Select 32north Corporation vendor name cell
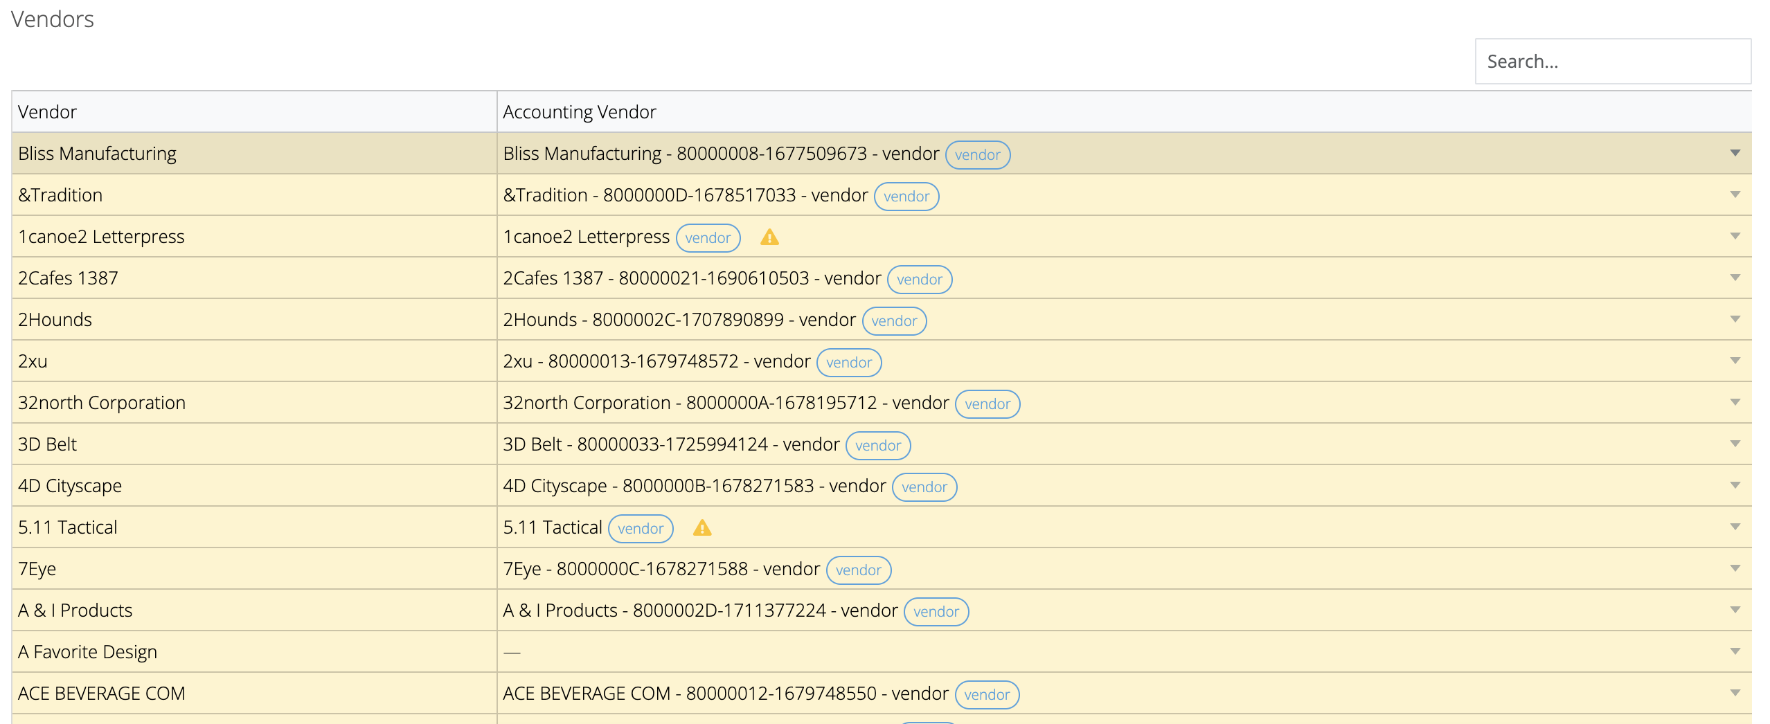 [x=254, y=402]
